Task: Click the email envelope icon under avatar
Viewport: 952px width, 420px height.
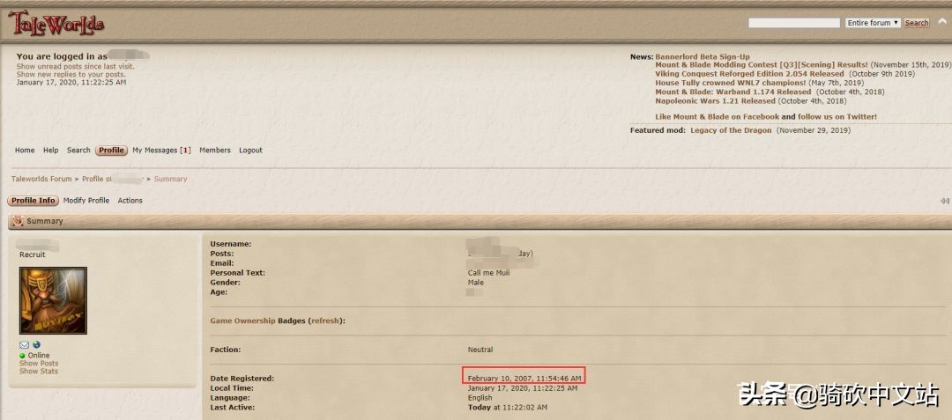Action: (x=25, y=345)
